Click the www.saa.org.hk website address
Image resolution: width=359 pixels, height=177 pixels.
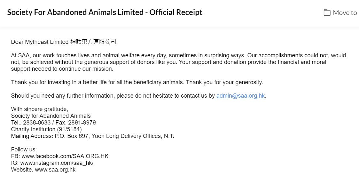pyautogui.click(x=55, y=170)
